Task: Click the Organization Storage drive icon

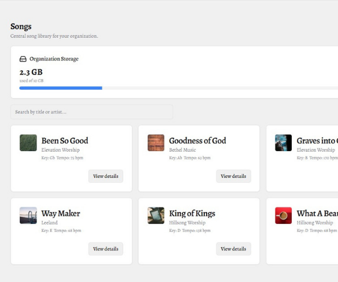Action: tap(23, 59)
